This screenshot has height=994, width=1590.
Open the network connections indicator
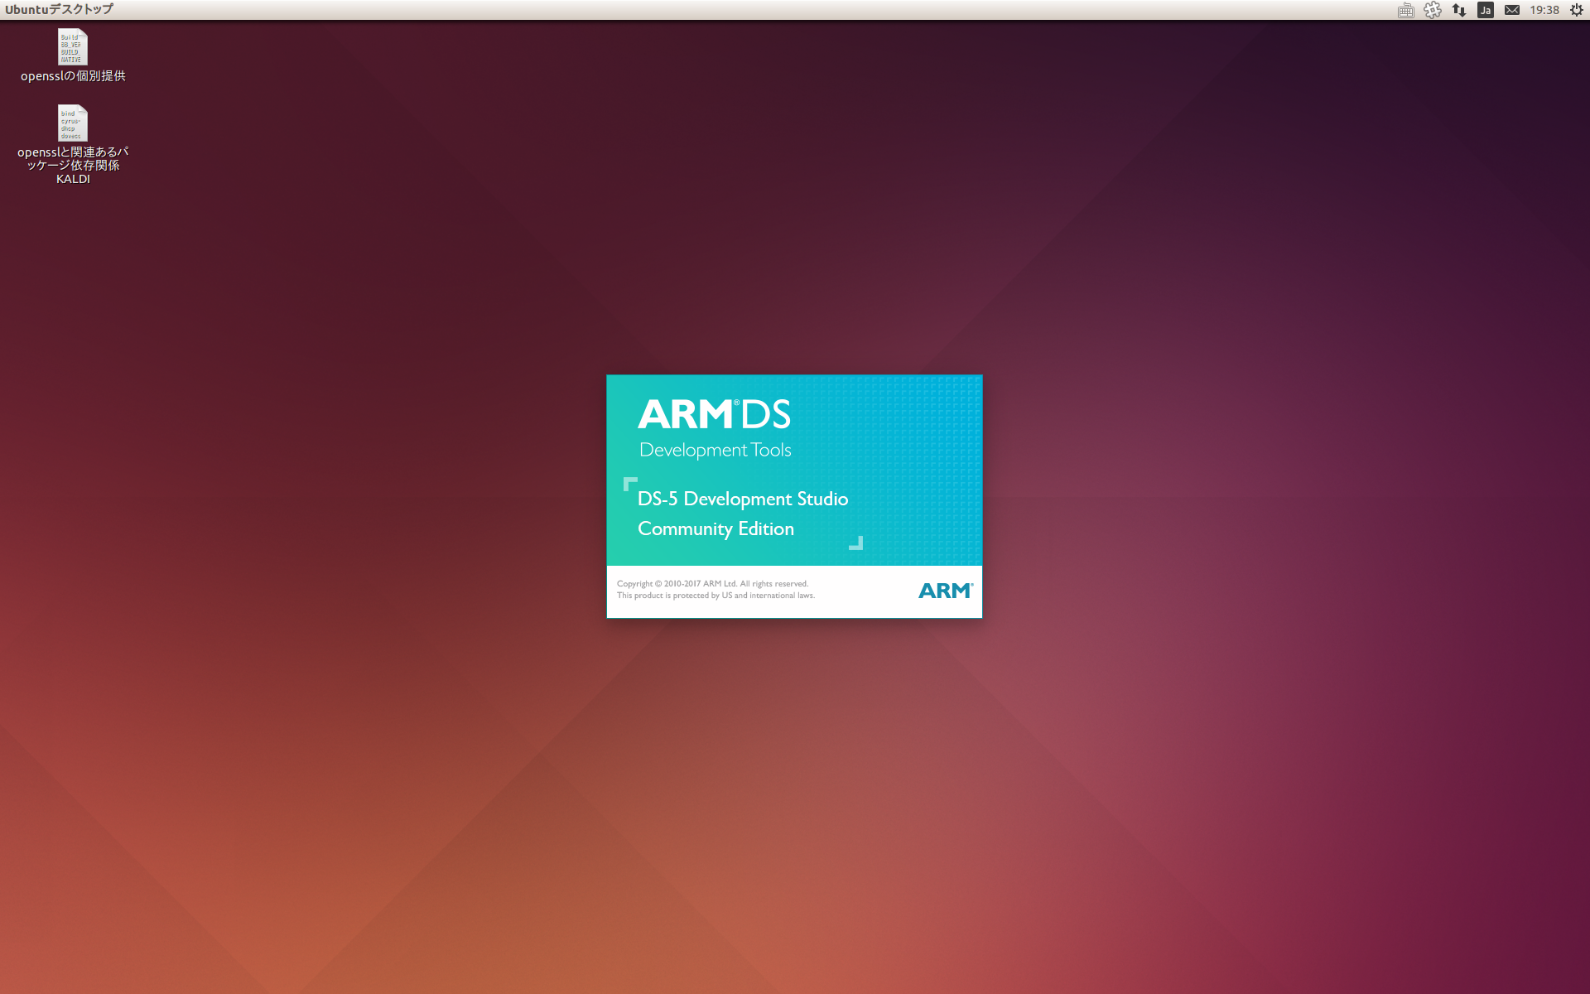pos(1459,10)
